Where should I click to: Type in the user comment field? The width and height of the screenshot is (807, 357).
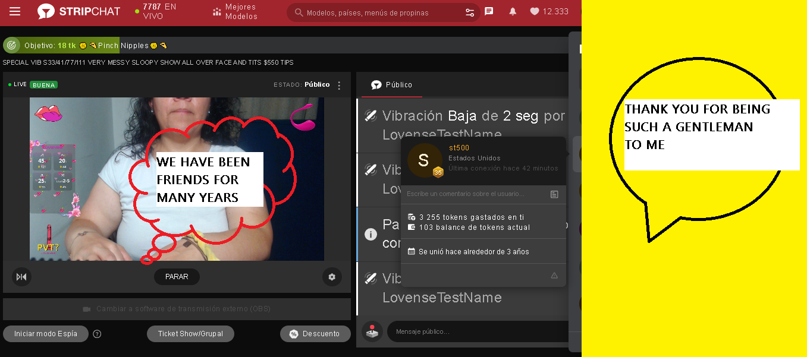point(476,194)
